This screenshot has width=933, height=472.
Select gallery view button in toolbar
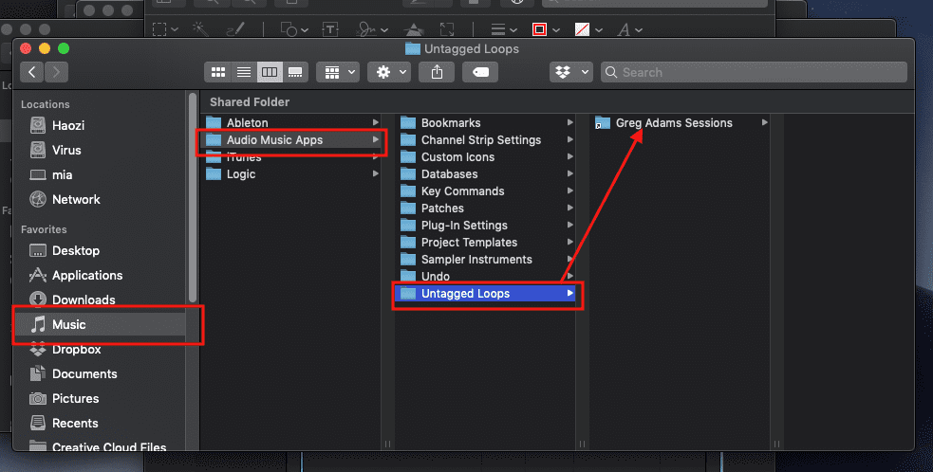click(x=295, y=72)
